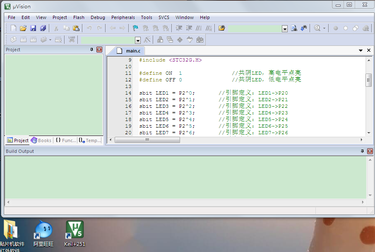
Task: Click the Copy icon in the toolbar
Action: 66,28
